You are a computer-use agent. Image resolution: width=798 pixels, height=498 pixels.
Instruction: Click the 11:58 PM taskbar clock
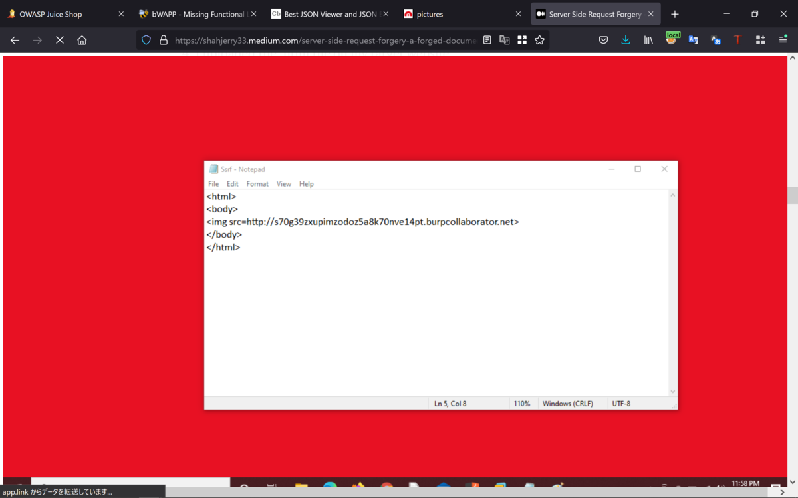(x=745, y=483)
